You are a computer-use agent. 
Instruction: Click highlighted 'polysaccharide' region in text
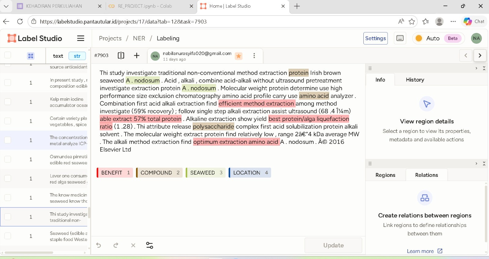(x=213, y=126)
